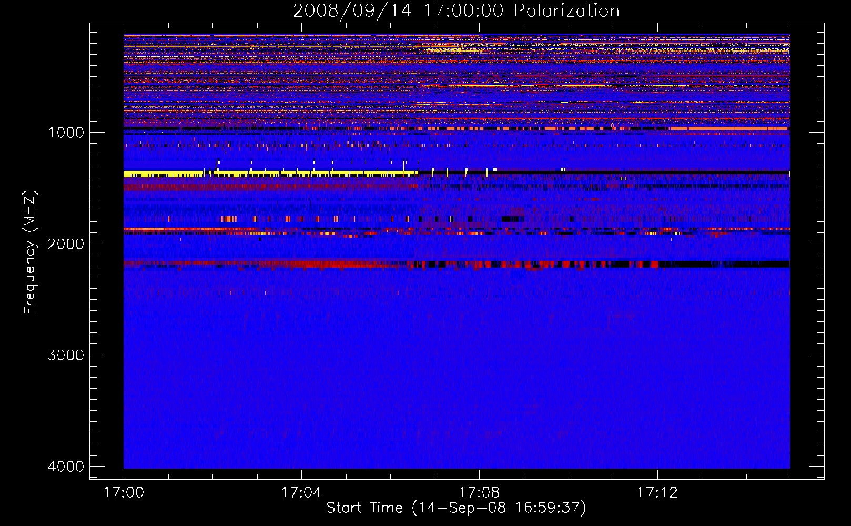The width and height of the screenshot is (851, 526).
Task: Click the 'Start Time (14-Sep-08 16:59:37)' axis label
Action: pos(456,508)
